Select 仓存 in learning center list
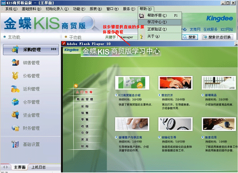The height and width of the screenshot is (173, 238). [85, 133]
